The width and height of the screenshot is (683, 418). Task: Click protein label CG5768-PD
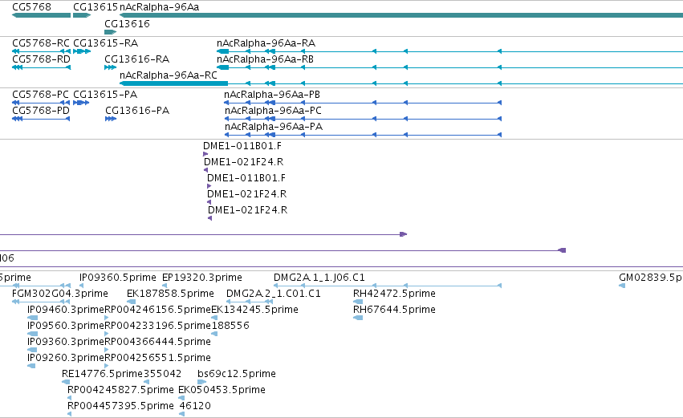(x=41, y=111)
